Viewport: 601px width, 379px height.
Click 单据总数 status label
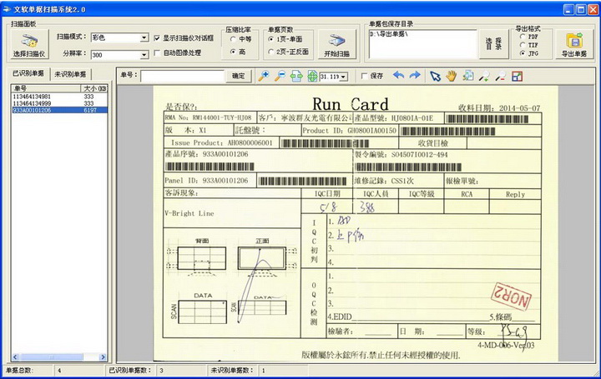click(18, 370)
